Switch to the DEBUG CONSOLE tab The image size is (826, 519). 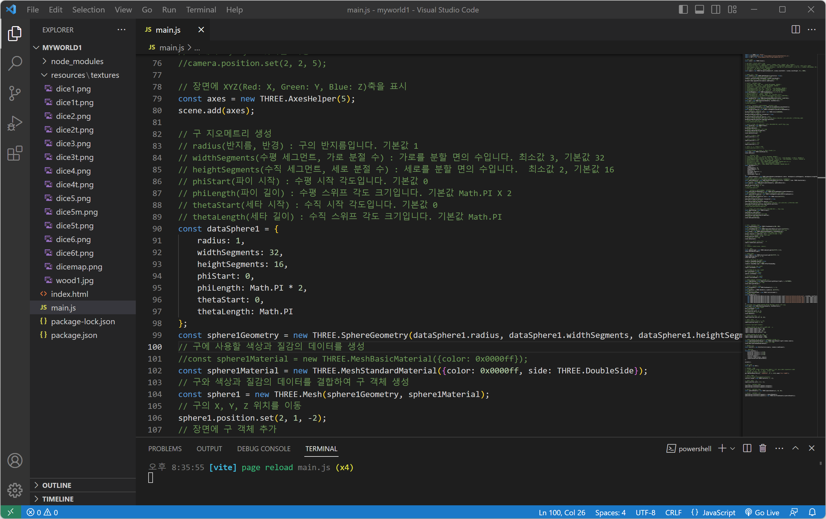(x=263, y=448)
